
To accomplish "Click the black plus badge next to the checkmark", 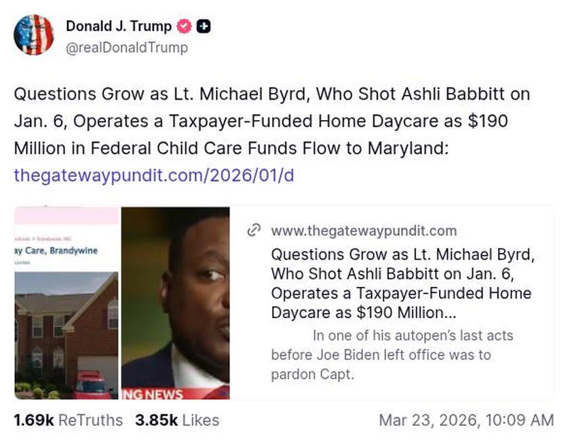I will [x=202, y=26].
